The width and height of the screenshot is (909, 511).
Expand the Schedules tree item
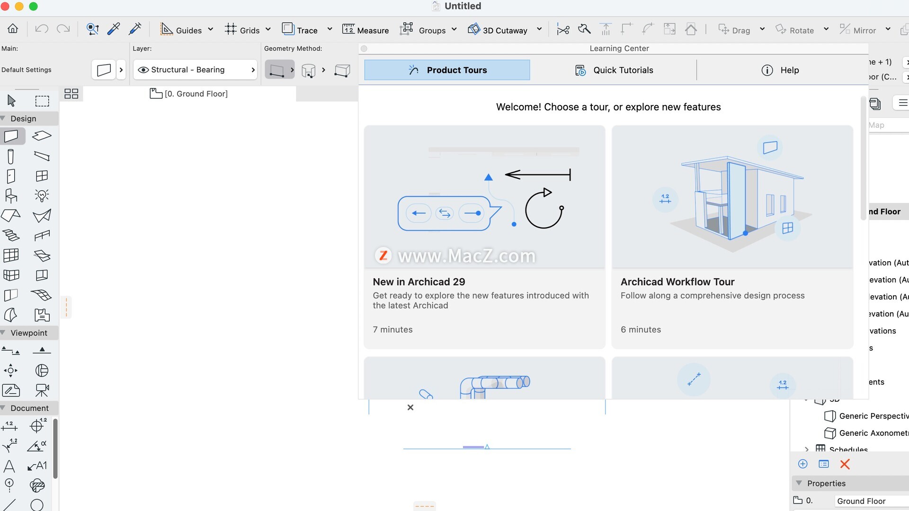tap(807, 449)
